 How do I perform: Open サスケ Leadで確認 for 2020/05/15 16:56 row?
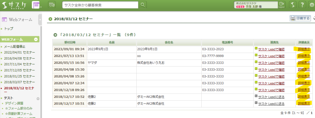tap(271, 63)
